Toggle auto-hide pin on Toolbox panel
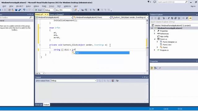Screen dimensions: 198x111 tap(30, 14)
